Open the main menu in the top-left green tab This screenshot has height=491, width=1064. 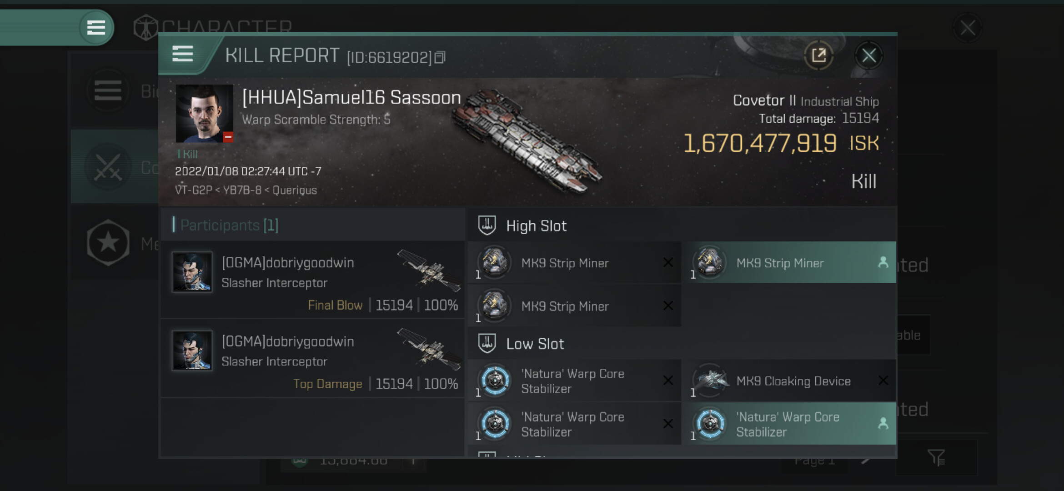click(x=96, y=28)
